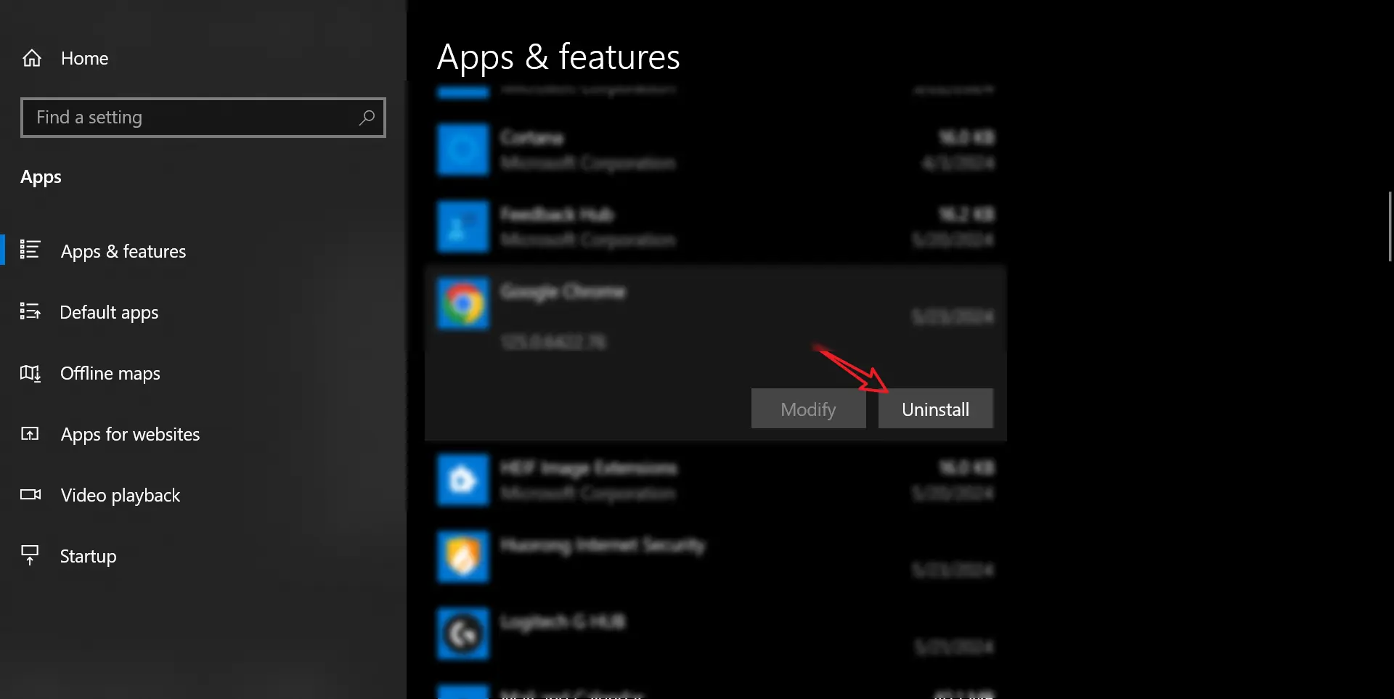The width and height of the screenshot is (1394, 699).
Task: Select the Huorong Internet Security row name
Action: [603, 545]
